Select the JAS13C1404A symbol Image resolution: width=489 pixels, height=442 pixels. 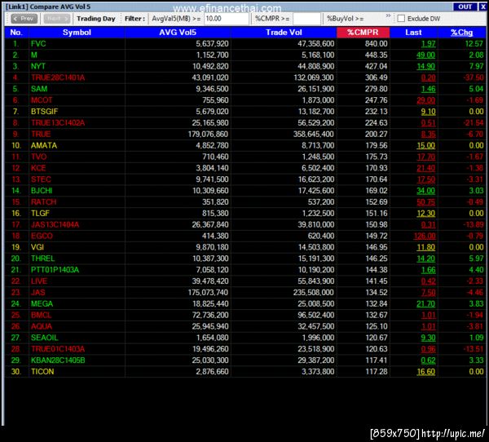point(55,224)
